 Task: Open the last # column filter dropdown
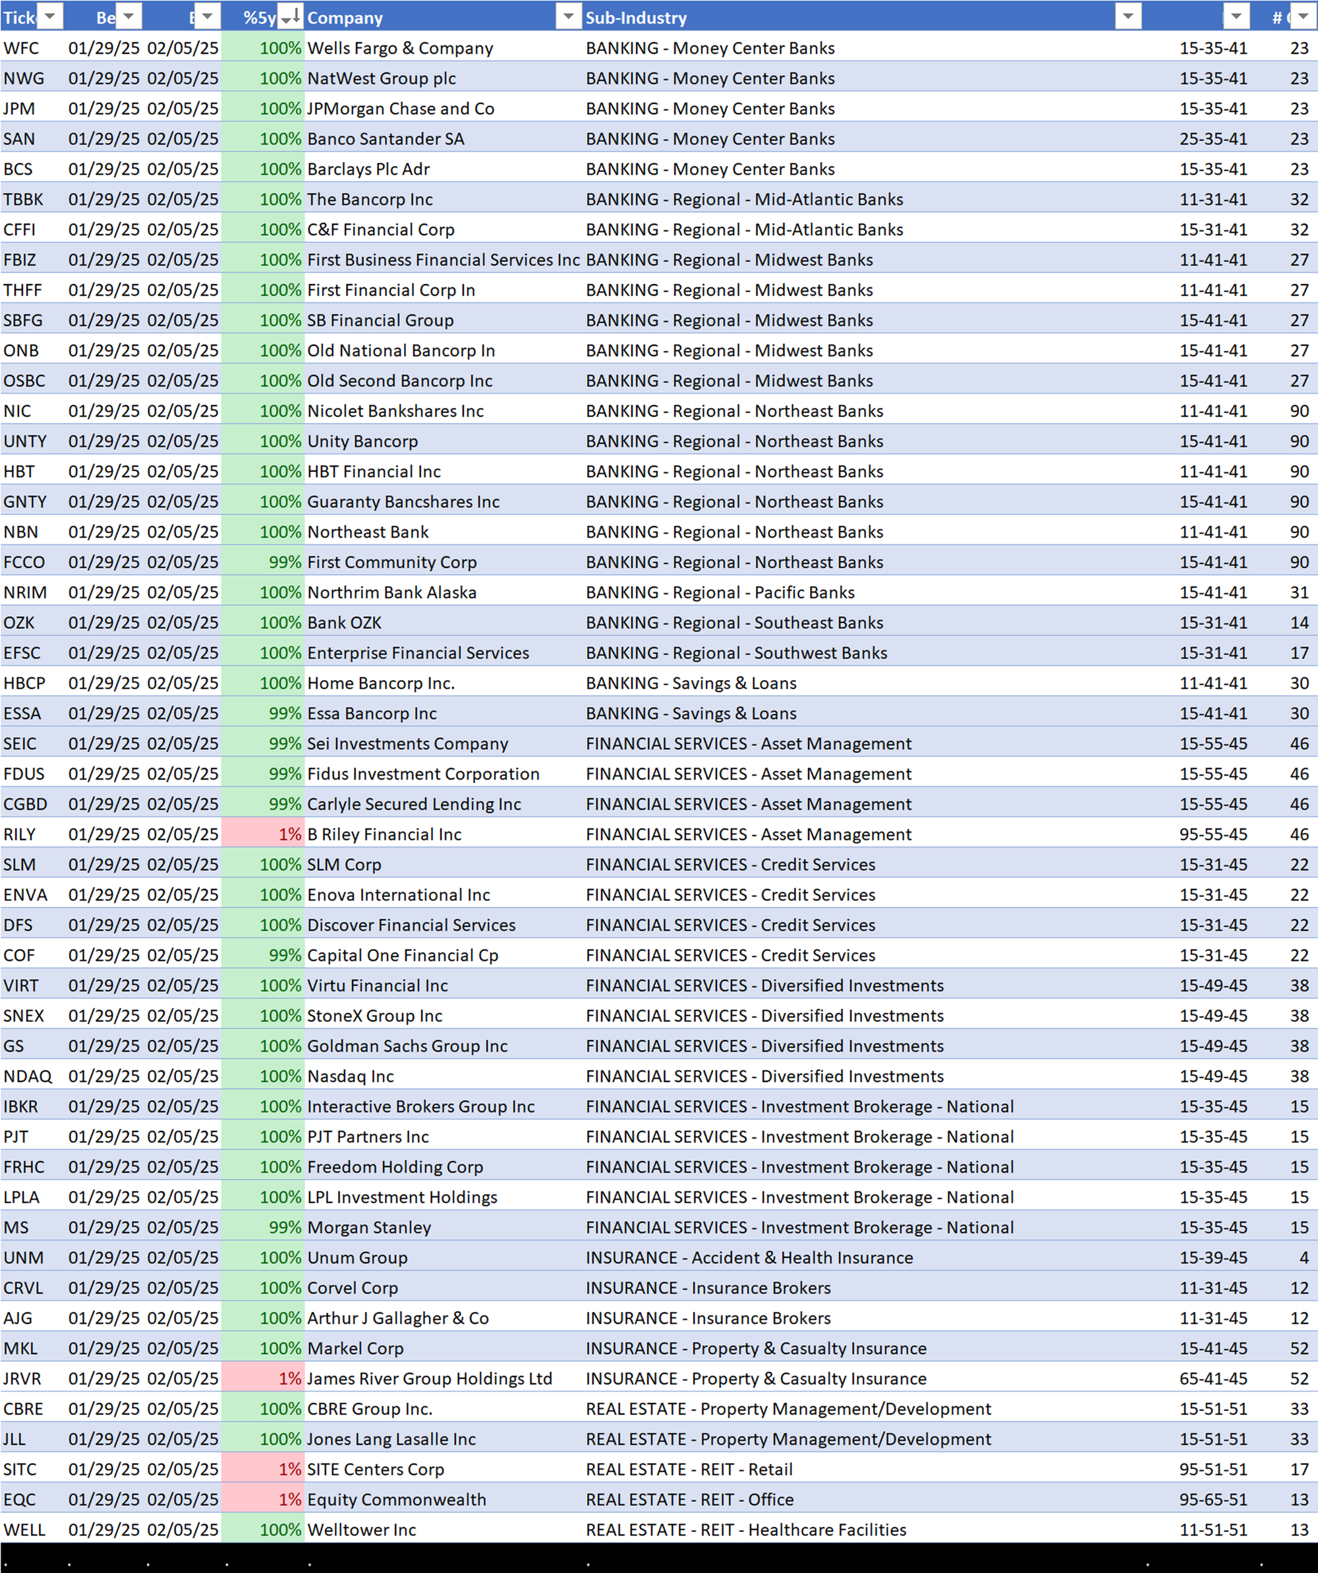tap(1304, 16)
